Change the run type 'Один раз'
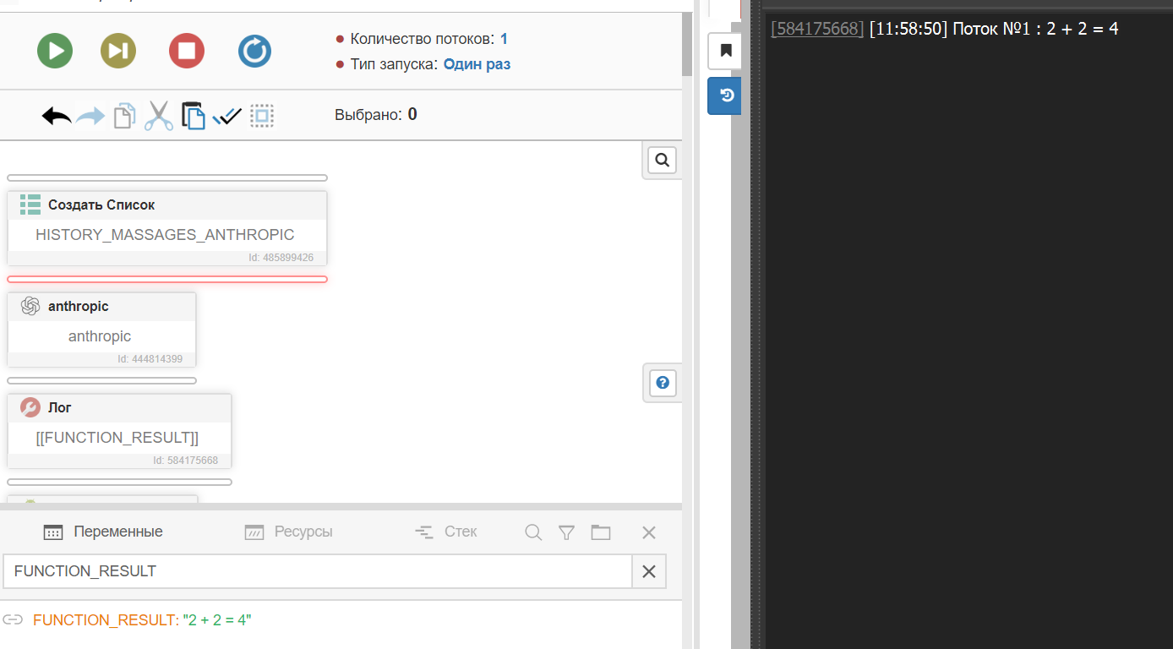 (477, 64)
